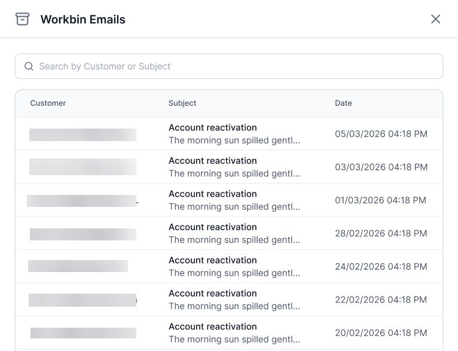Close the Workbin Emails panel
Image resolution: width=458 pixels, height=351 pixels.
tap(435, 19)
